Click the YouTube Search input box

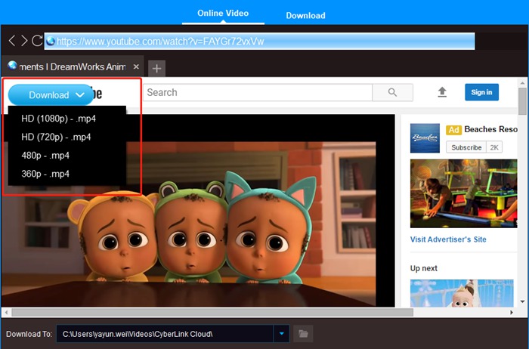[258, 92]
